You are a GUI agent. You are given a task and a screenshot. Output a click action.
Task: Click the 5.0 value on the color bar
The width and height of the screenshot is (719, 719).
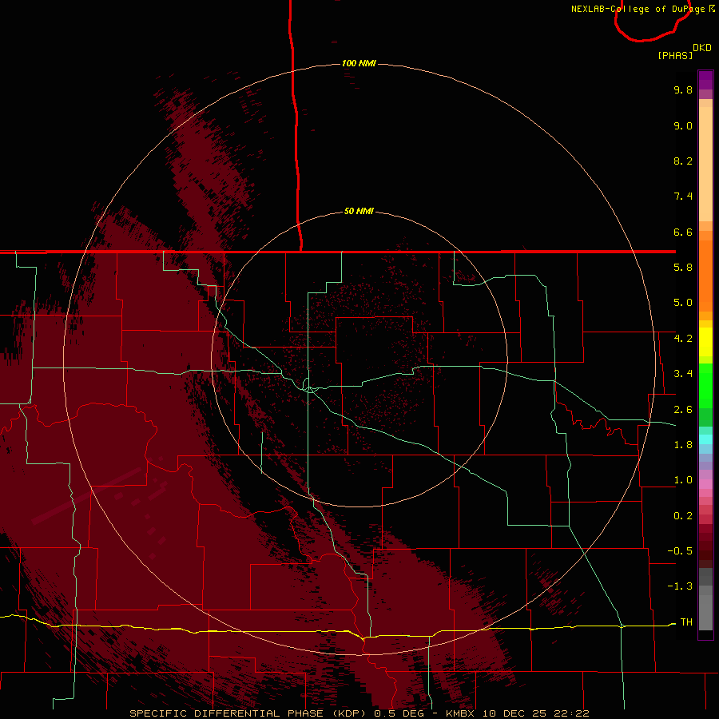pos(683,303)
